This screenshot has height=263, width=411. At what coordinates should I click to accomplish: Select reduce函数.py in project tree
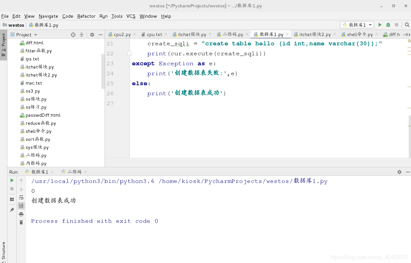click(x=41, y=123)
